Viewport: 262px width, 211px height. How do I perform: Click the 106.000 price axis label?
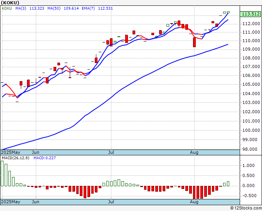coord(251,76)
